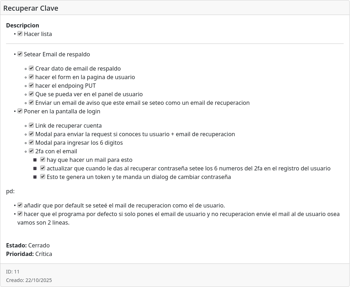This screenshot has height=287, width=350.
Task: Uncheck 'hacer el endpoing PUT' checkbox
Action: [x=32, y=86]
